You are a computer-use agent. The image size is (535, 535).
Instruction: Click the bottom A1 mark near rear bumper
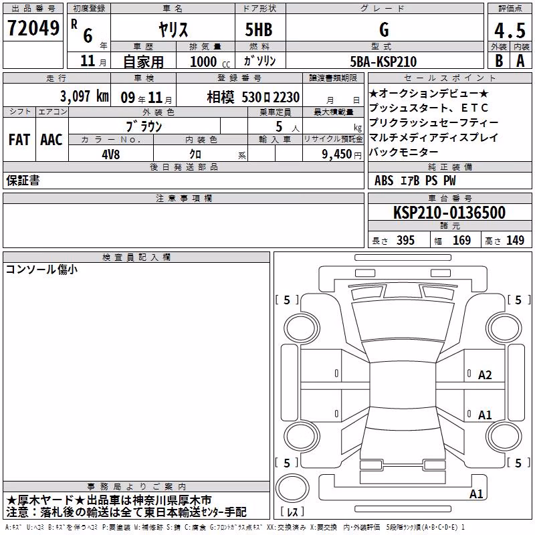click(476, 494)
